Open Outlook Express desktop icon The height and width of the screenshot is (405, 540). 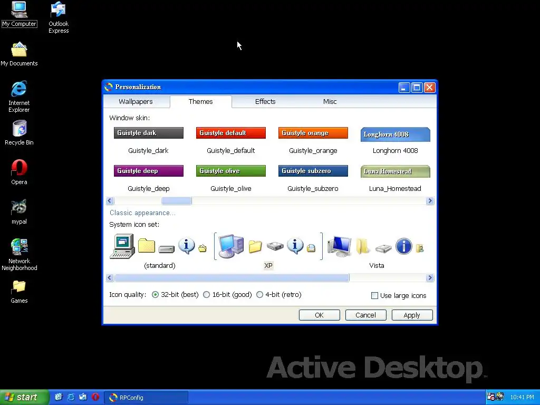click(x=59, y=17)
